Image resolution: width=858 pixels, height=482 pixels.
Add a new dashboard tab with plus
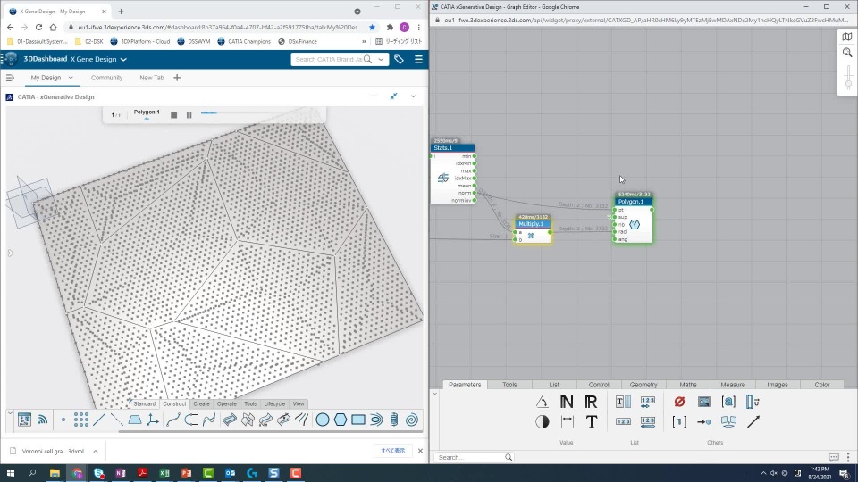click(x=177, y=78)
